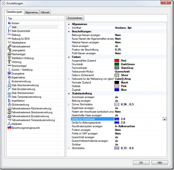
Task: Open help via Hilfe button
Action: pos(160,163)
